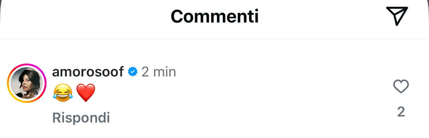The width and height of the screenshot is (429, 138).
Task: Tap the blue verified badge
Action: click(133, 71)
